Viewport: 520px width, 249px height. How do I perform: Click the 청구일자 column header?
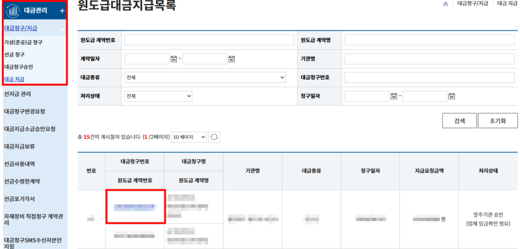[x=370, y=171]
